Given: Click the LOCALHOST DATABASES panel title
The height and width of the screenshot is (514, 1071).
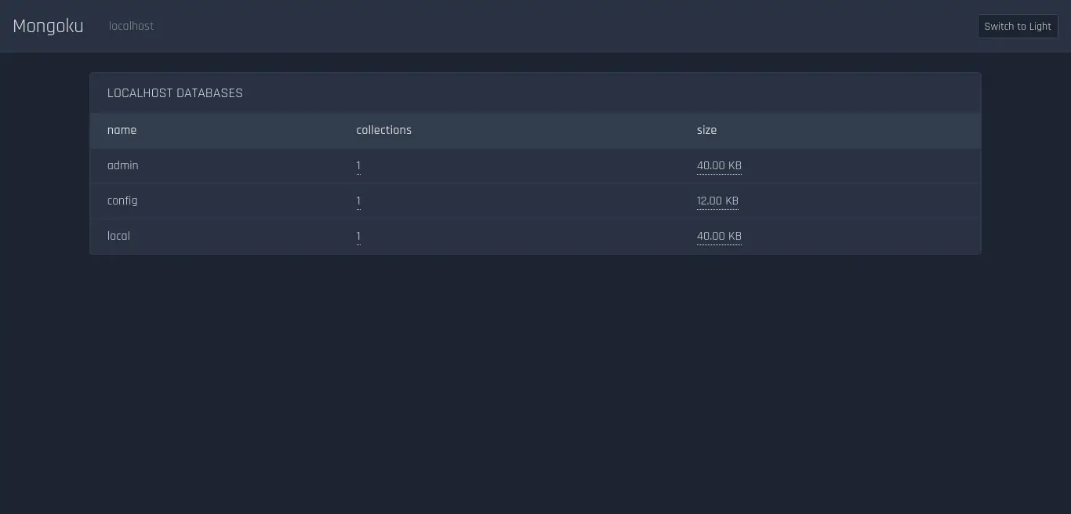Looking at the screenshot, I should click(175, 93).
